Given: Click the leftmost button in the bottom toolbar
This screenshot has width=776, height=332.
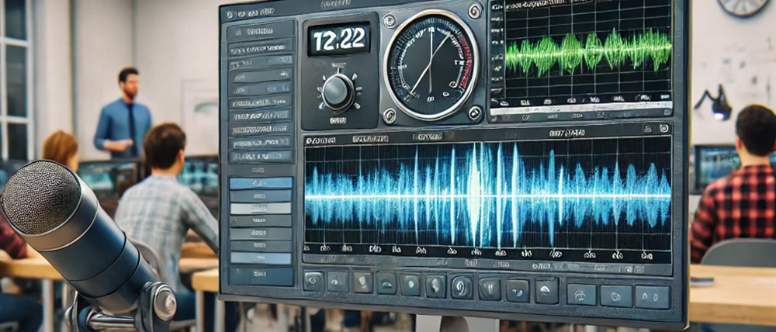Looking at the screenshot, I should [314, 282].
